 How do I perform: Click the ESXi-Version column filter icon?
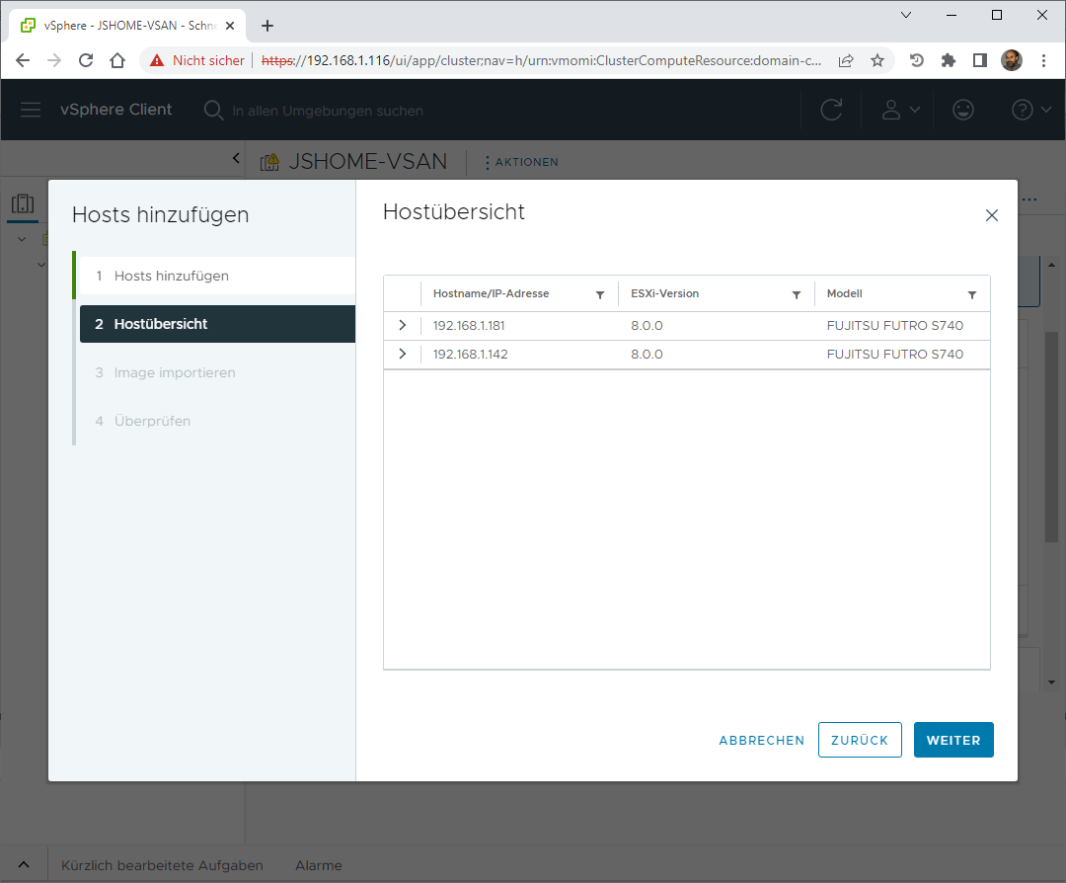click(x=797, y=294)
